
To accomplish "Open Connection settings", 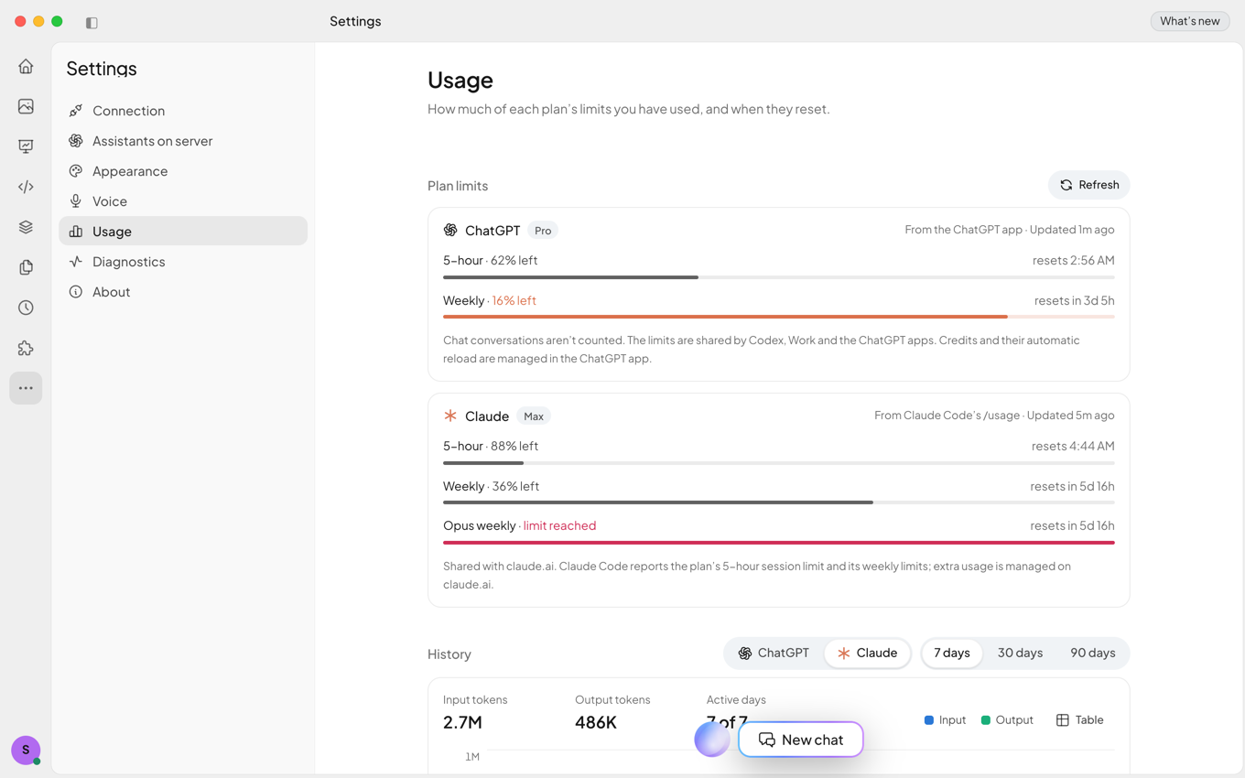I will click(183, 111).
